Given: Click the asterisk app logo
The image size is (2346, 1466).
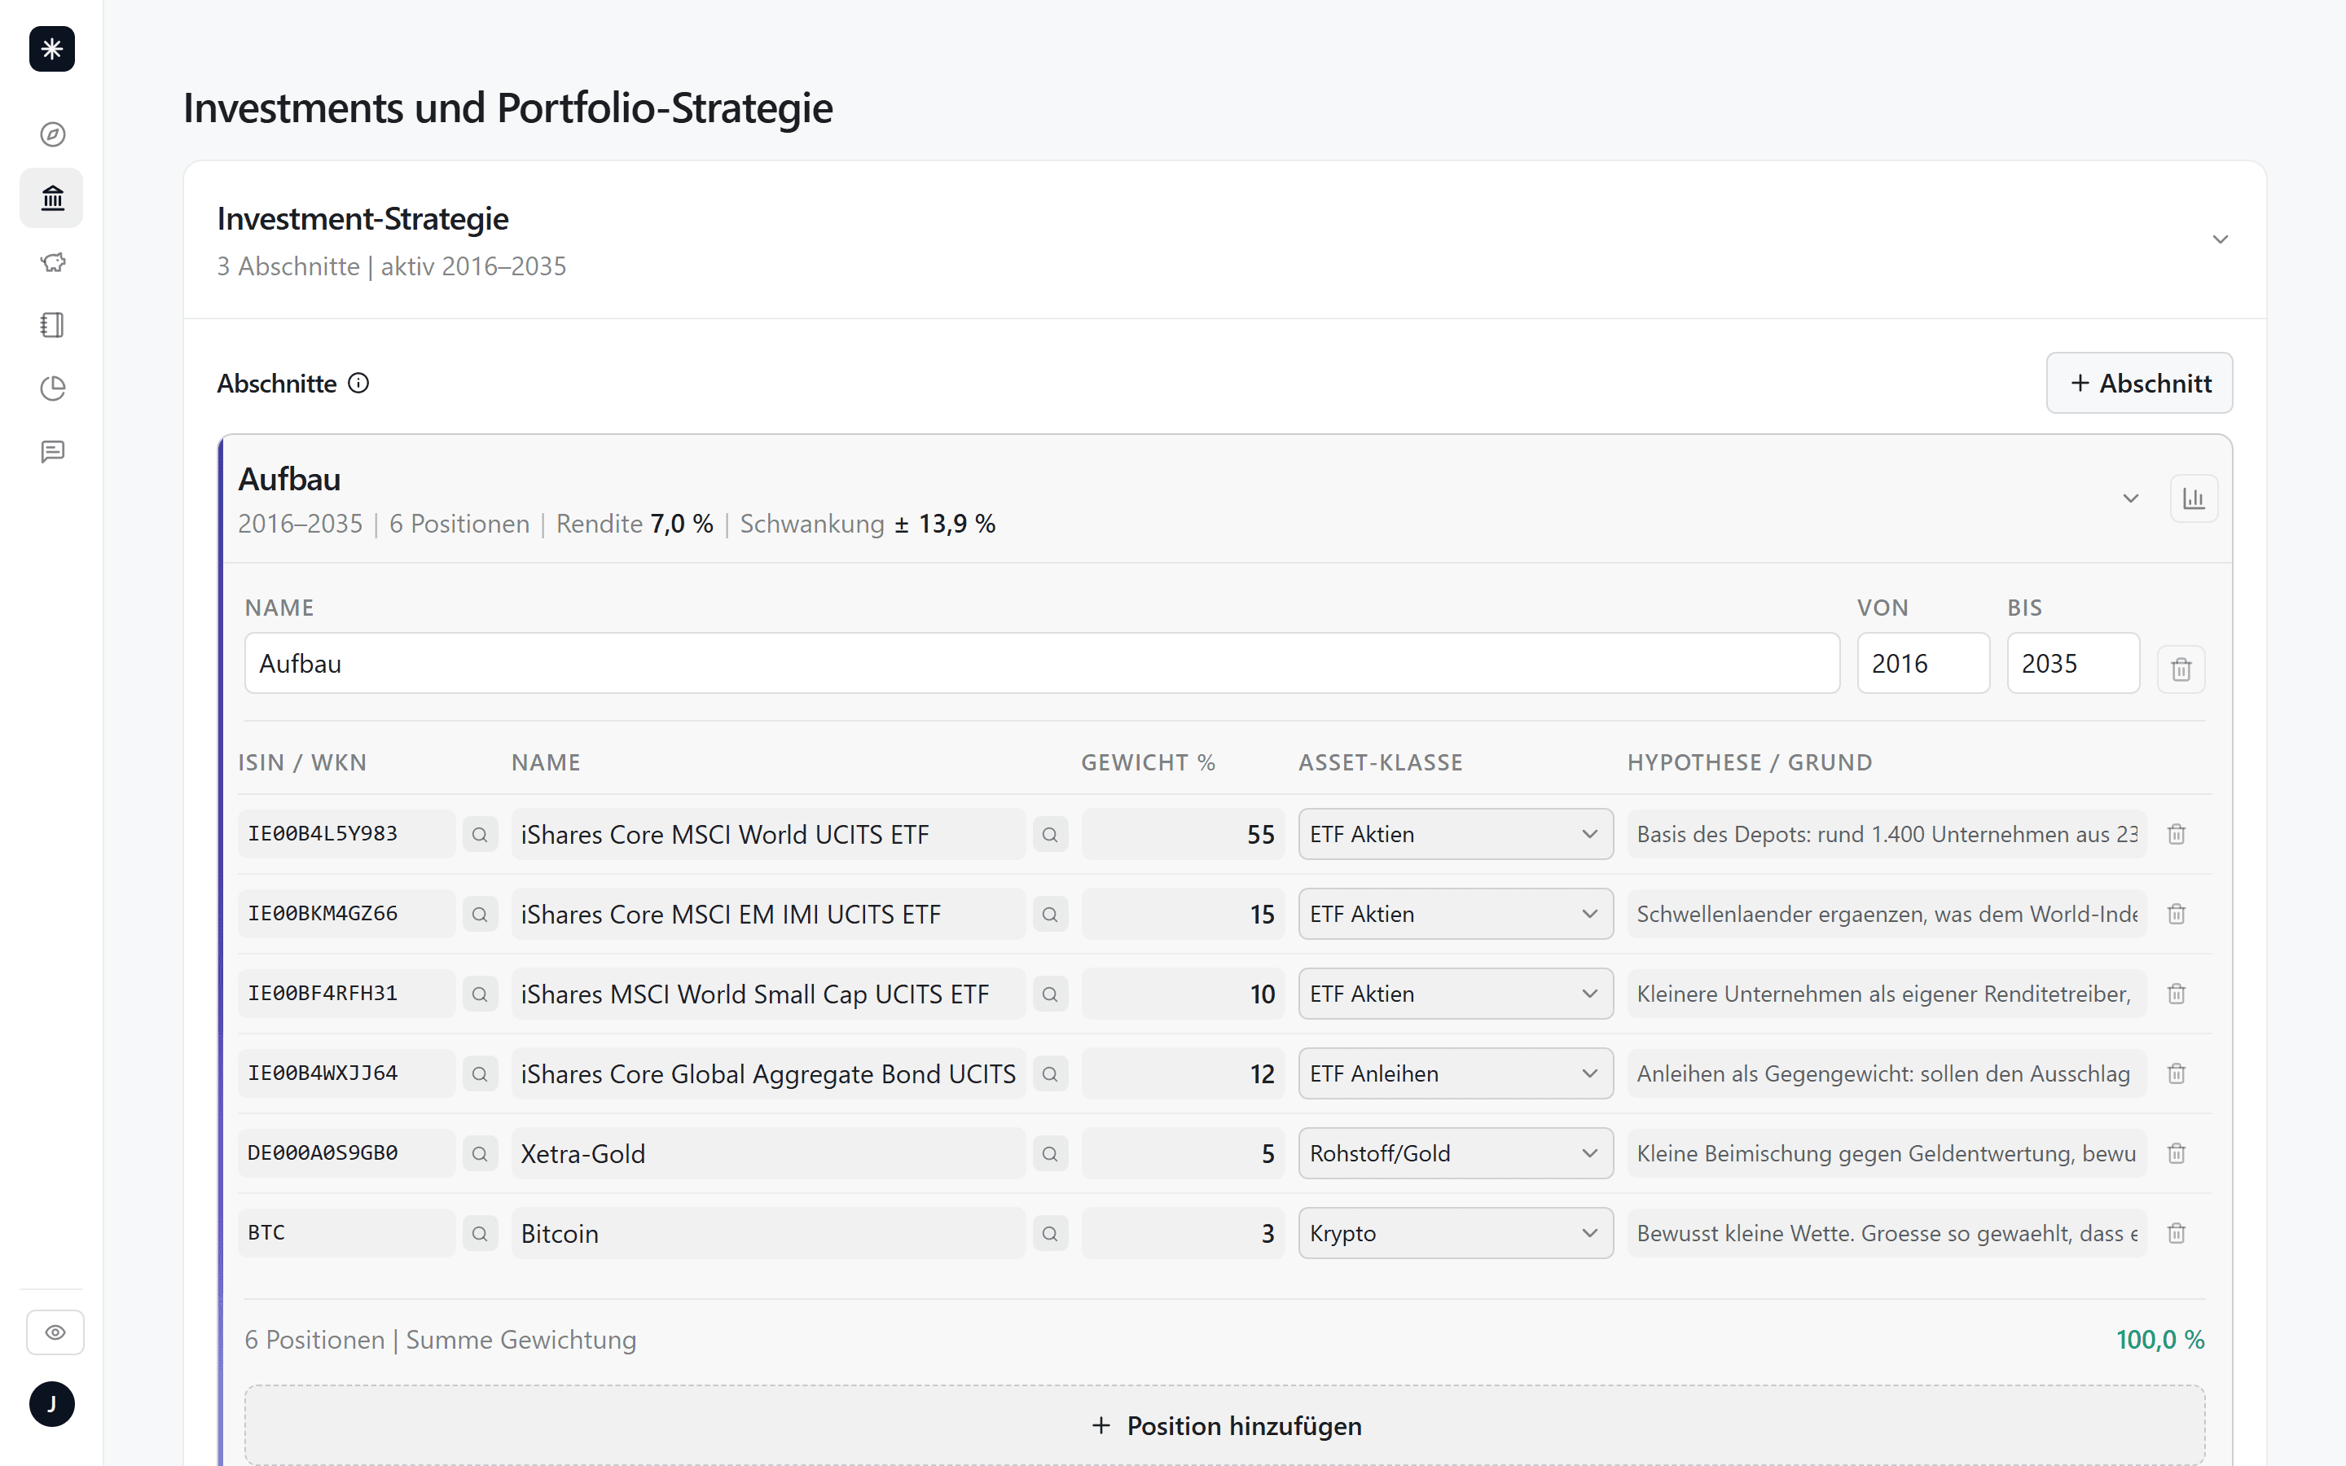Looking at the screenshot, I should click(52, 49).
